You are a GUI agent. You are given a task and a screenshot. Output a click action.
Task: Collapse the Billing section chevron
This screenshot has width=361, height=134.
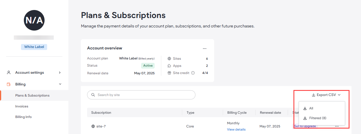60,84
